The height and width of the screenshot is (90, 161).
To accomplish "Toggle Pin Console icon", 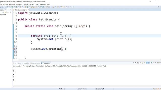I will 152,63.
